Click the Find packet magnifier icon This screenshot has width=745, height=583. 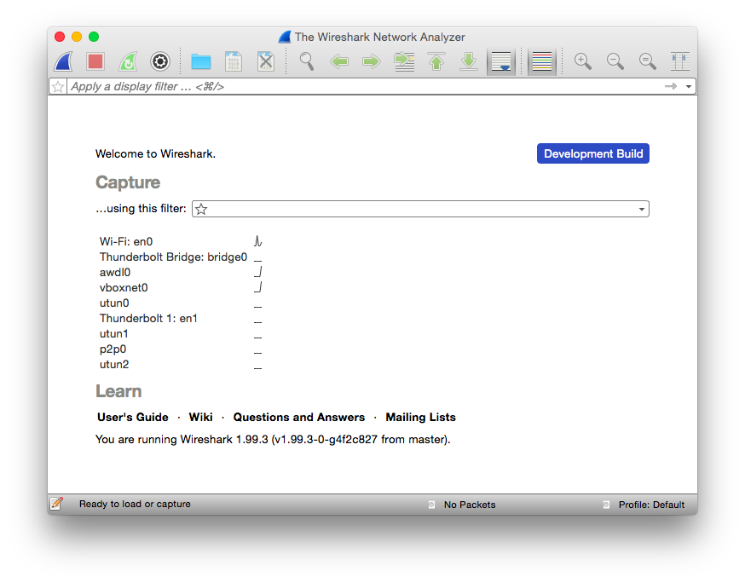coord(307,61)
